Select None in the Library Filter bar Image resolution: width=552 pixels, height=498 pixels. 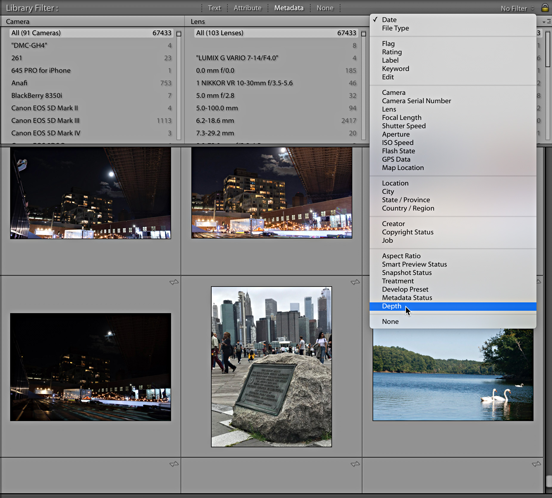coord(325,8)
